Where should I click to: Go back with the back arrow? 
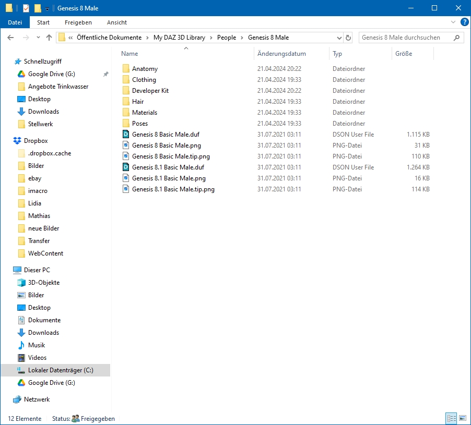tap(10, 38)
